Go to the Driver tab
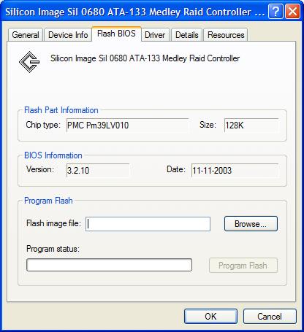304x332 pixels. click(155, 35)
